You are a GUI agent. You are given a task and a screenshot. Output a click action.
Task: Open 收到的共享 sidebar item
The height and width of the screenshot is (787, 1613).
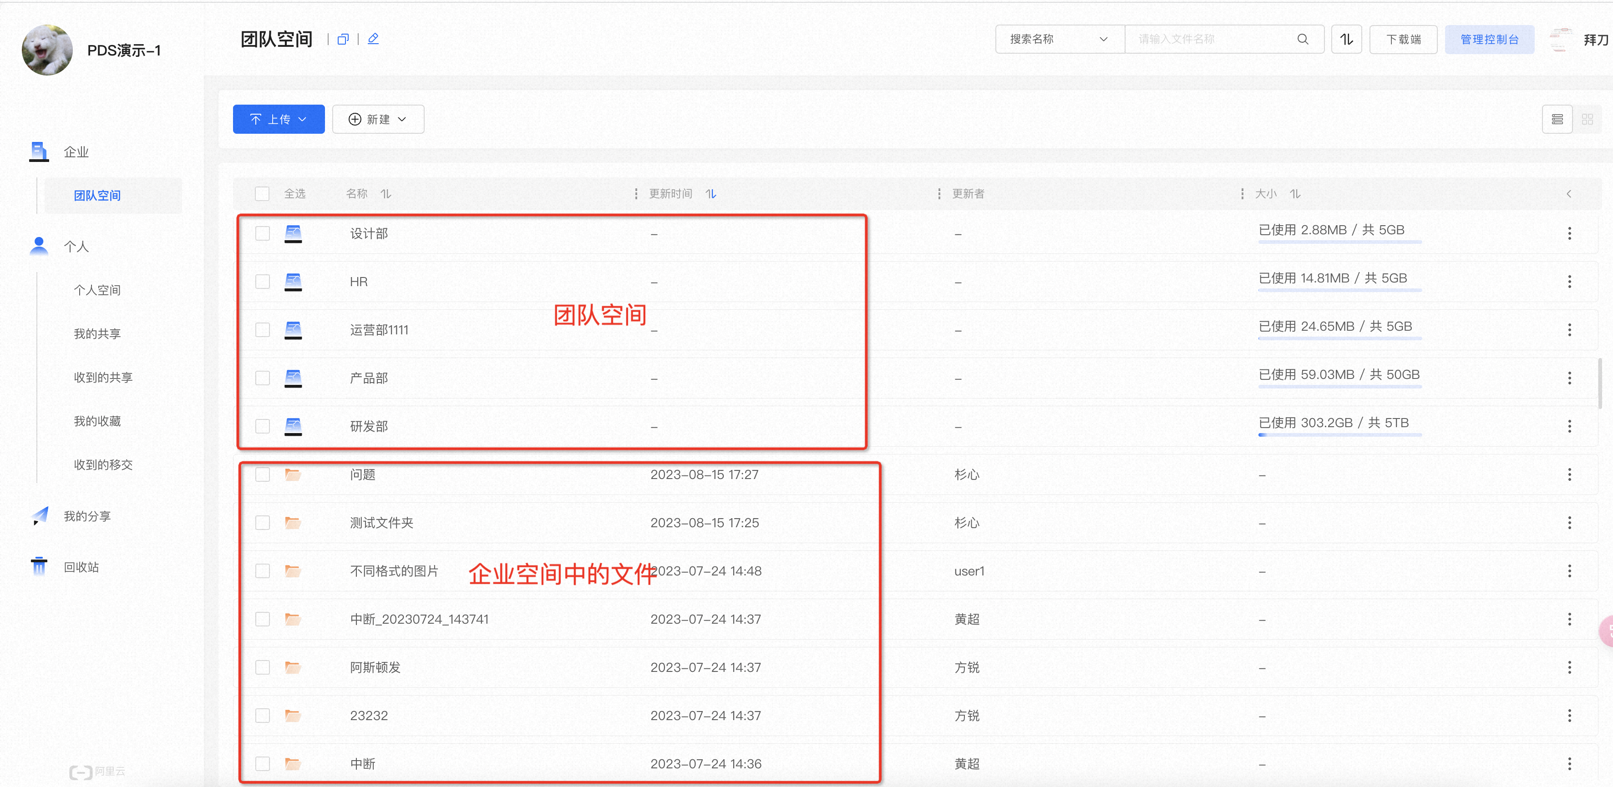(x=103, y=377)
